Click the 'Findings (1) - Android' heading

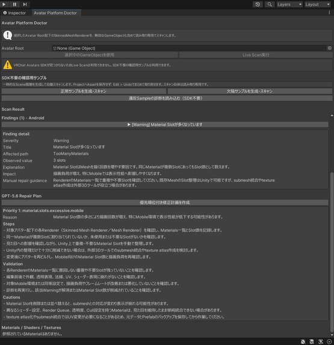pyautogui.click(x=23, y=118)
